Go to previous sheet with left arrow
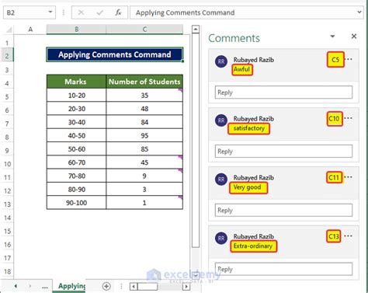The height and width of the screenshot is (293, 368). click(16, 286)
